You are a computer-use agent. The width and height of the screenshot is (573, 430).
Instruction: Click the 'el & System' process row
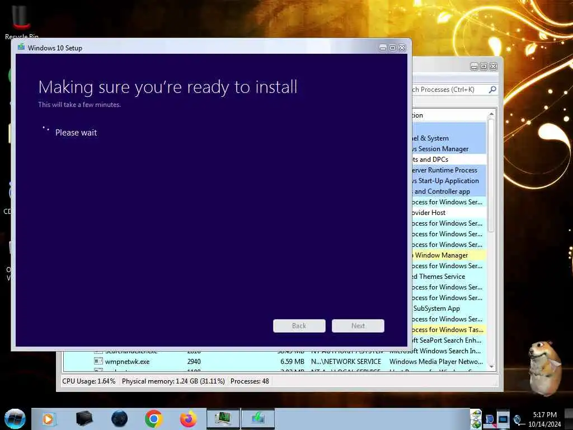tap(449, 138)
